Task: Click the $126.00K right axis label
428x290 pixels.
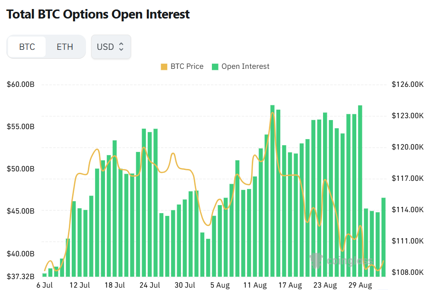Action: tap(408, 84)
